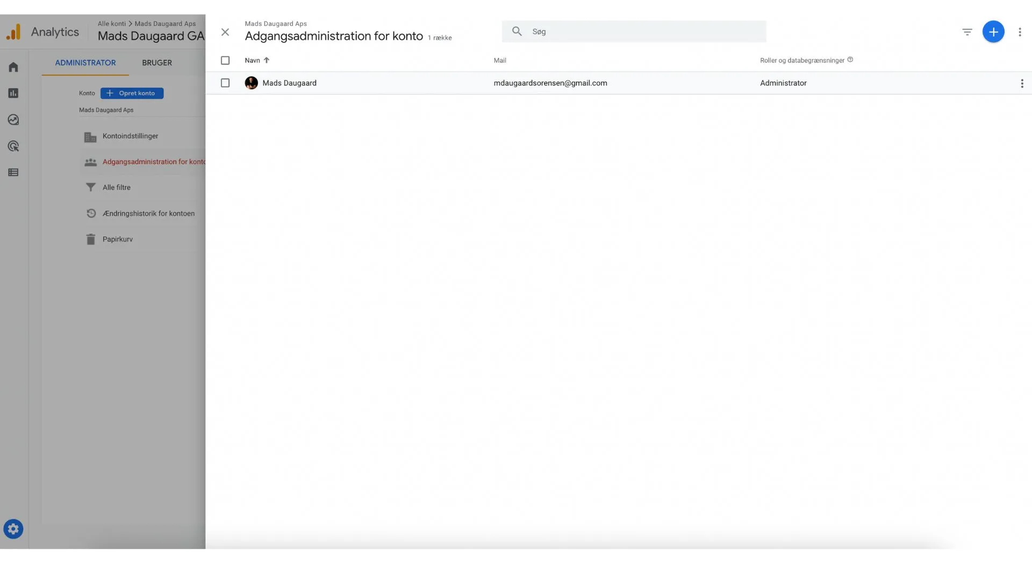Open Kontoindstillinger settings
This screenshot has height=580, width=1032.
pyautogui.click(x=130, y=136)
